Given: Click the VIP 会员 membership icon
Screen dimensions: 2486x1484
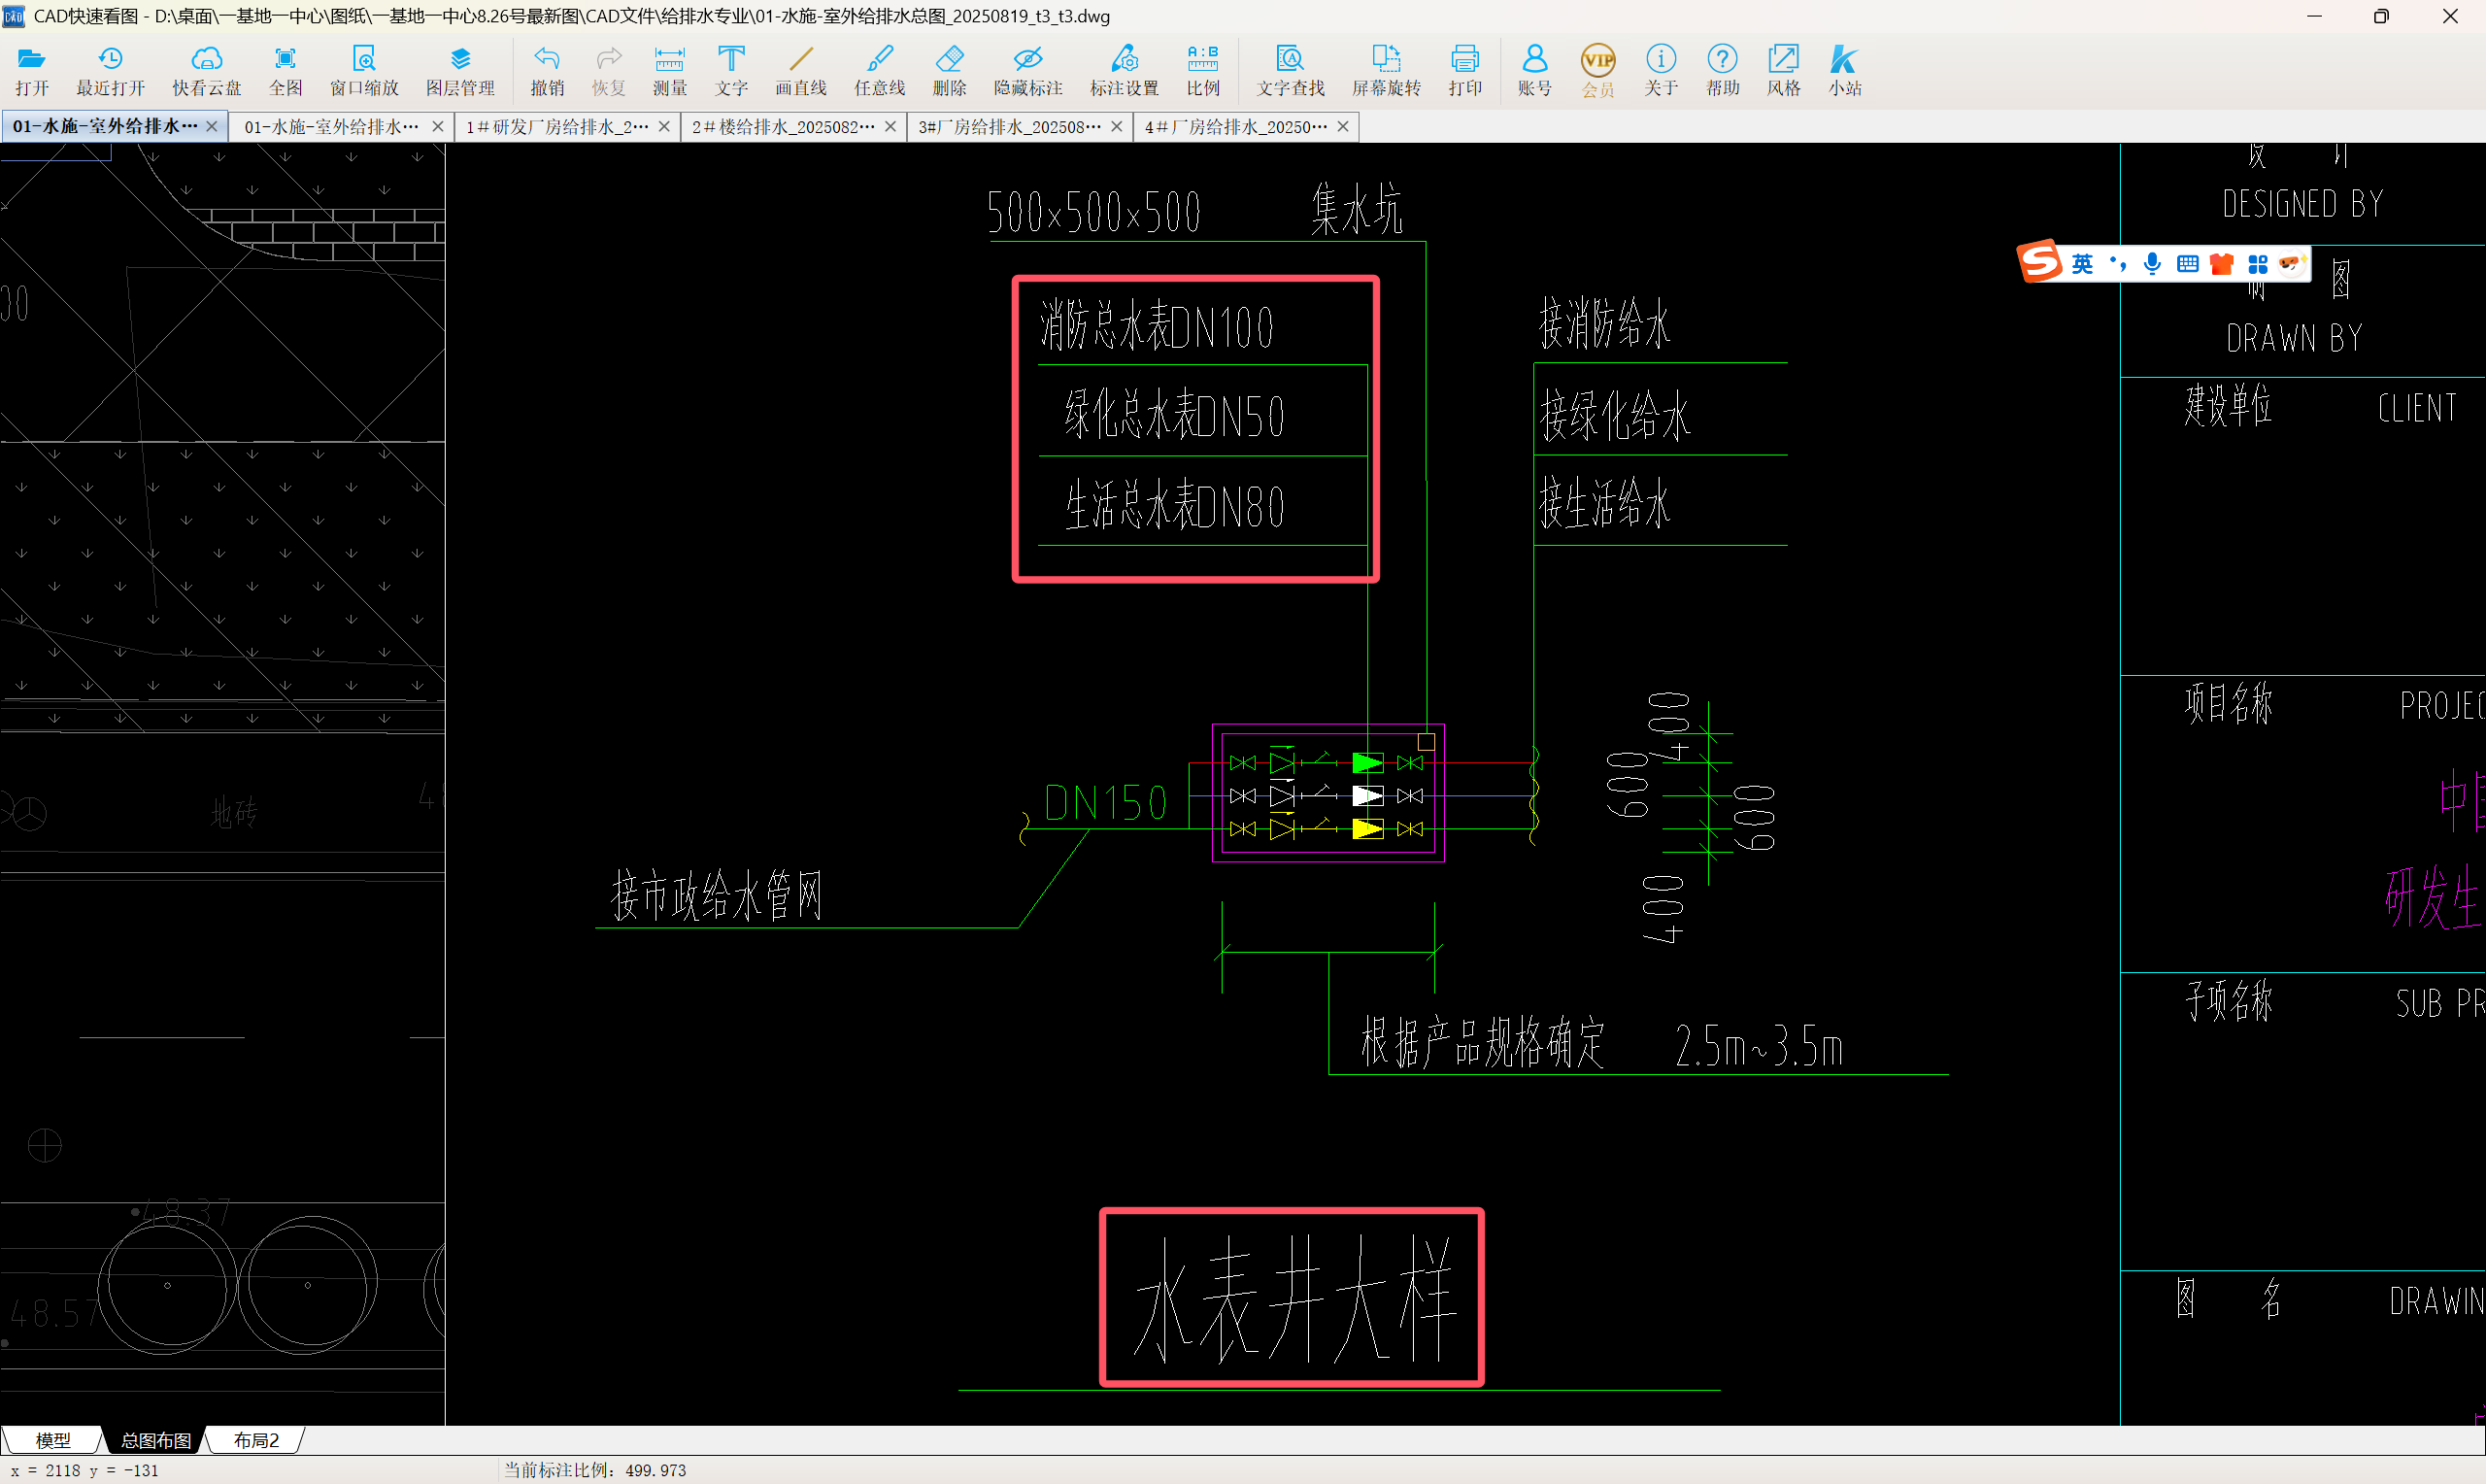Looking at the screenshot, I should [x=1598, y=71].
